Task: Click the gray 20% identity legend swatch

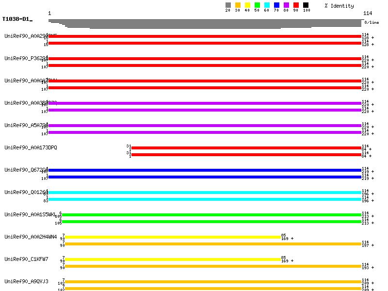Action: [x=228, y=5]
